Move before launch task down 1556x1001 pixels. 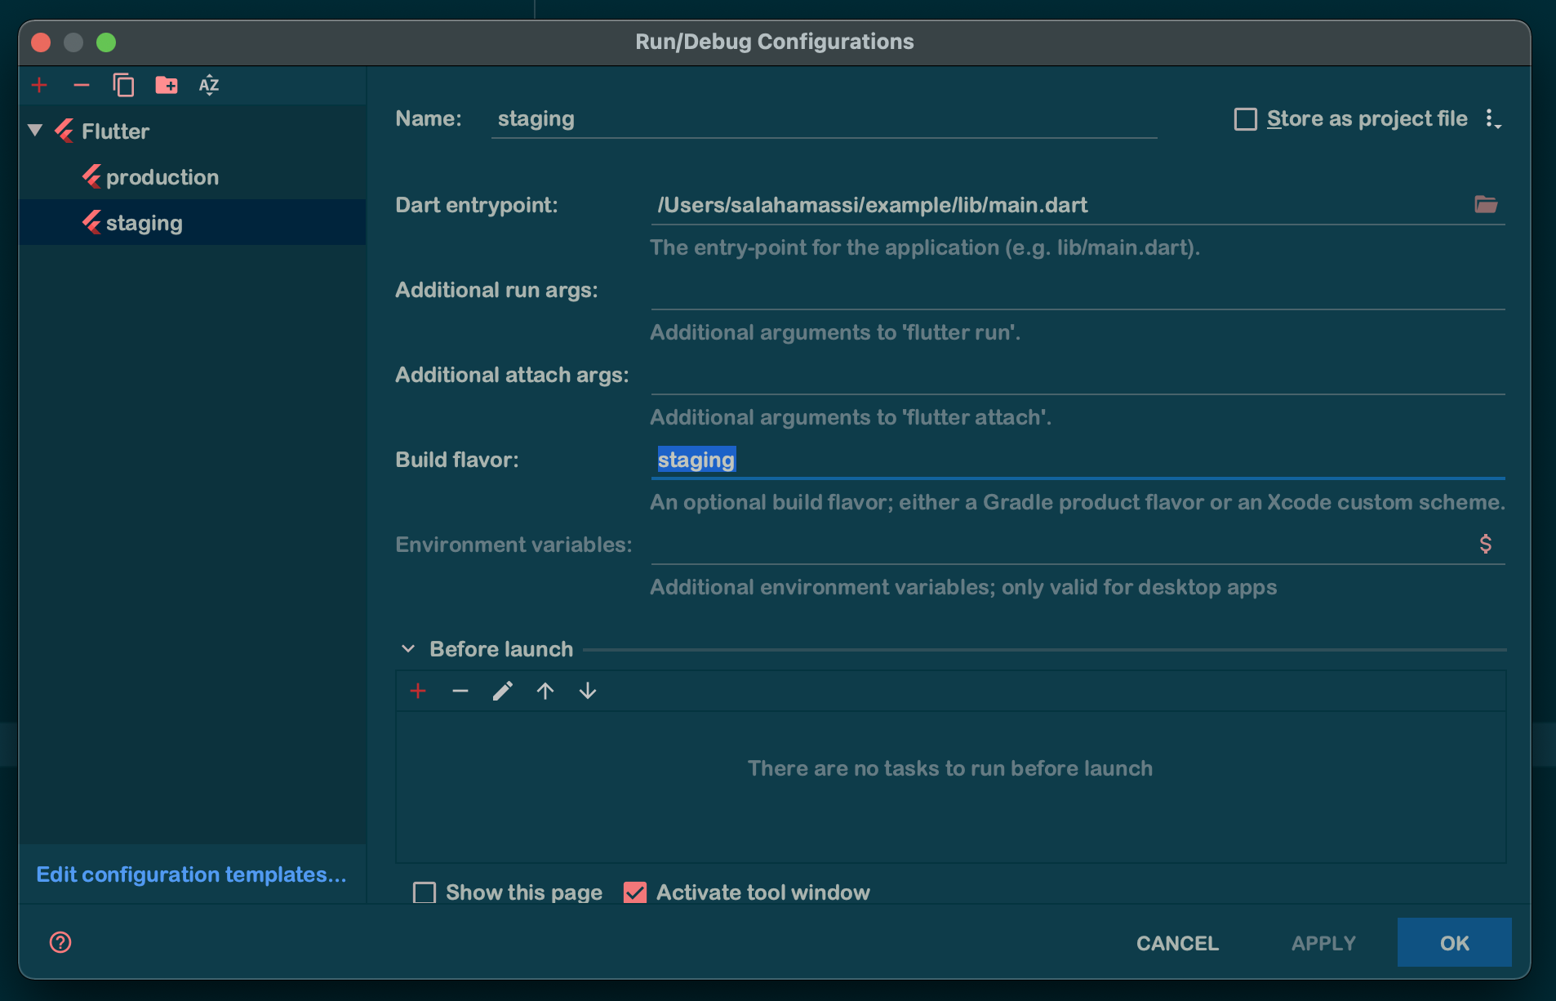pyautogui.click(x=588, y=692)
